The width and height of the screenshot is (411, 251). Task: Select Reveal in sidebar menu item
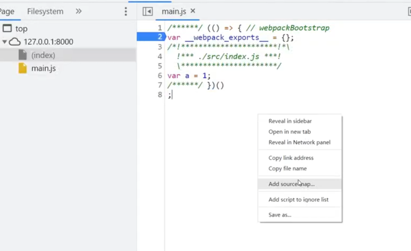tap(290, 121)
